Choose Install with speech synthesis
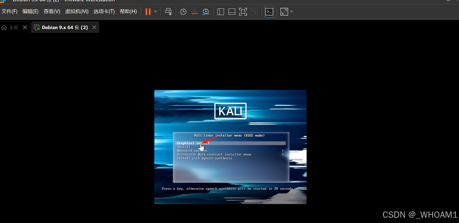Screen dimensions: 459x223 (205, 158)
